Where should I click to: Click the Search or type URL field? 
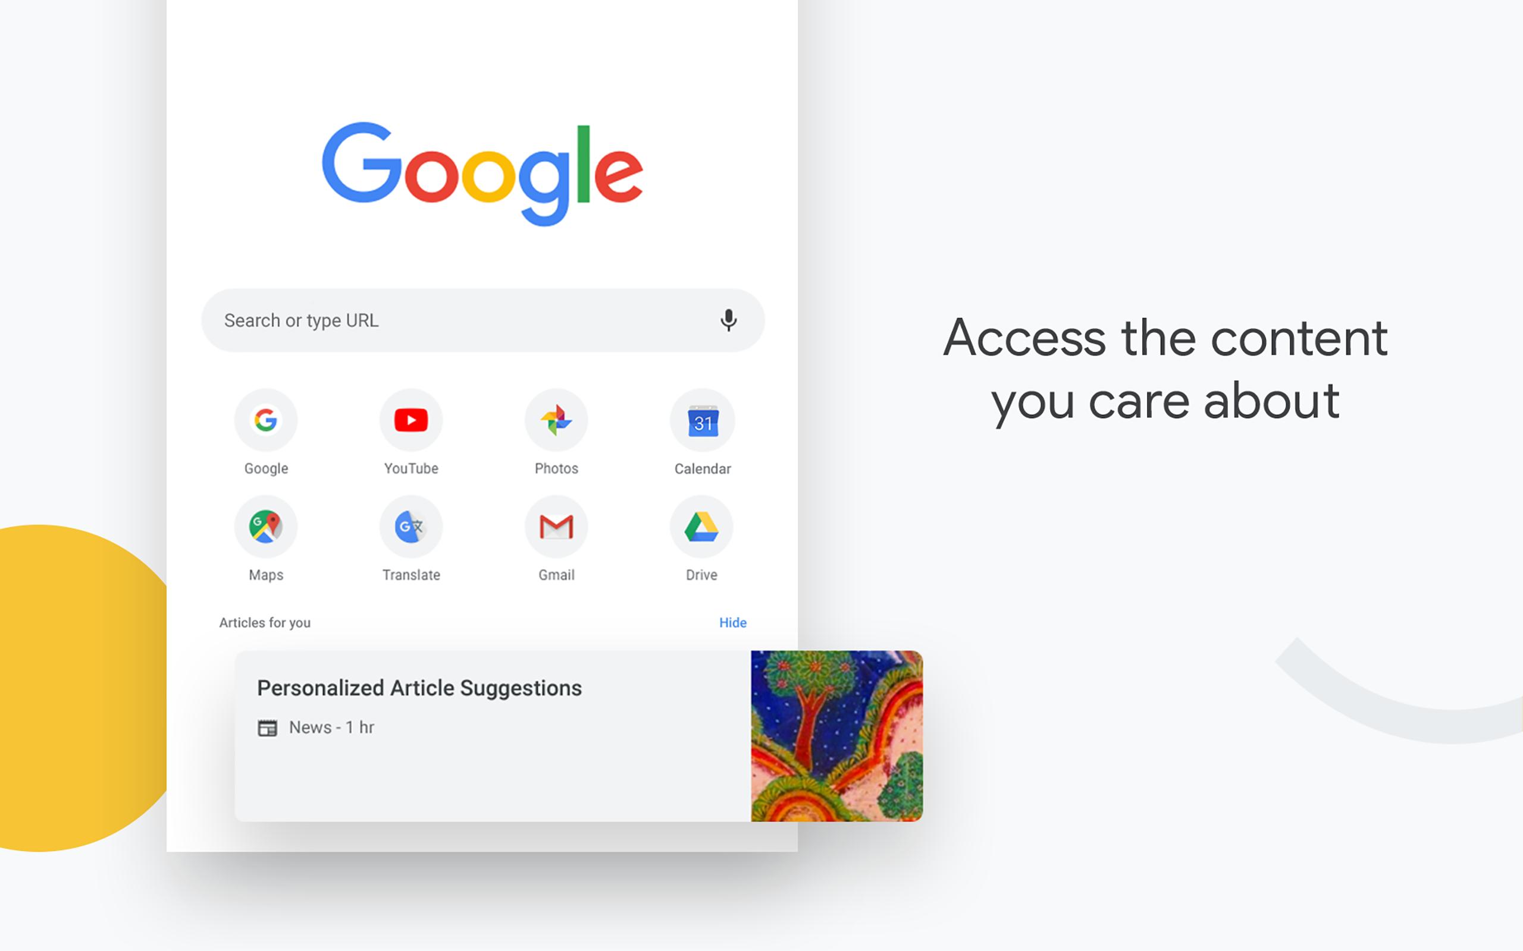(x=482, y=319)
